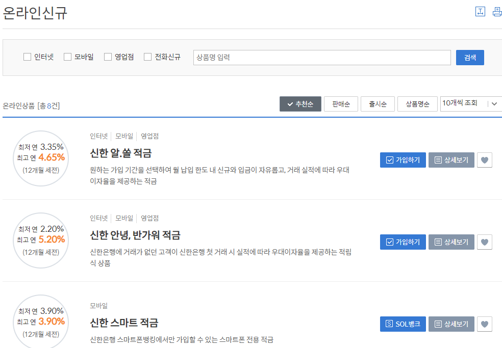Click the 5.20% maximum rate text
Image resolution: width=502 pixels, height=348 pixels.
click(52, 239)
